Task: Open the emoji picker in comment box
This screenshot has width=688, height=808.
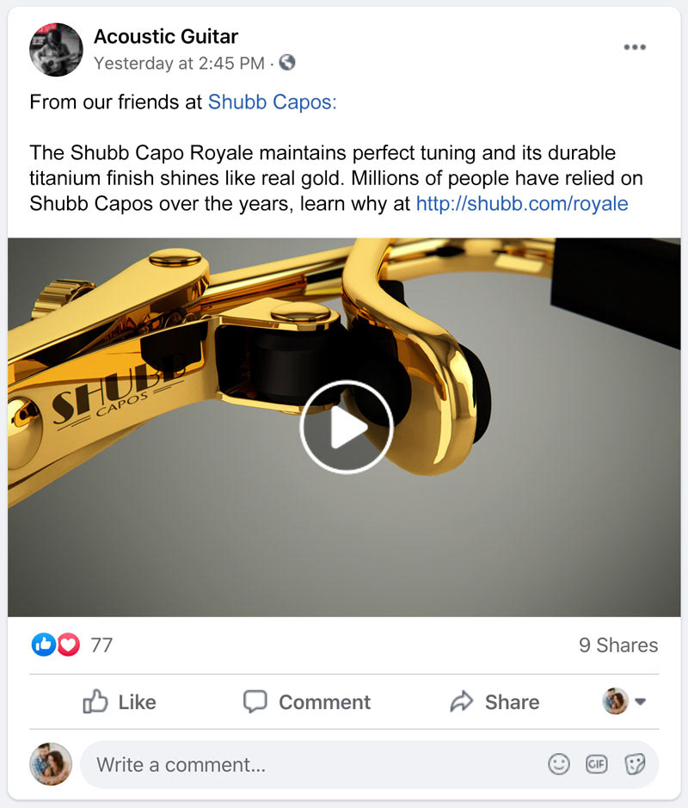Action: (559, 763)
